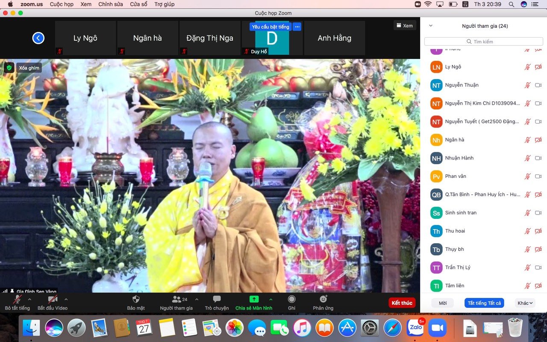Click the red Kết thúc button

pyautogui.click(x=402, y=303)
